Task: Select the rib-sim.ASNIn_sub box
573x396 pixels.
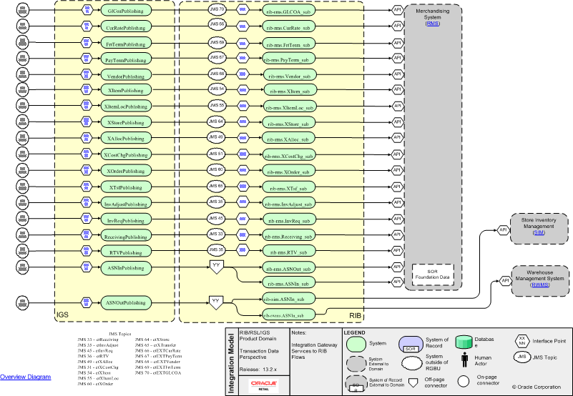Action: point(288,299)
